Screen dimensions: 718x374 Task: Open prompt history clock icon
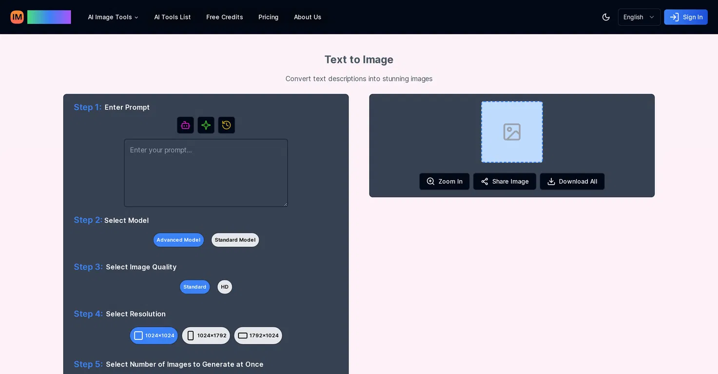coord(226,125)
